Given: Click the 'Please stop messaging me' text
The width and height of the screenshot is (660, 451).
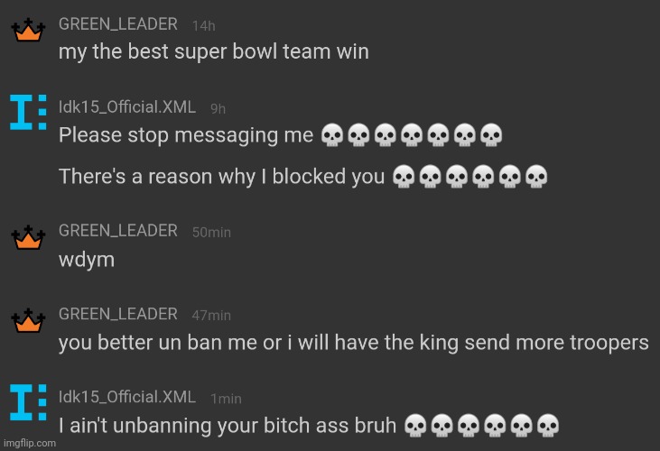Looking at the screenshot, I should coord(186,135).
